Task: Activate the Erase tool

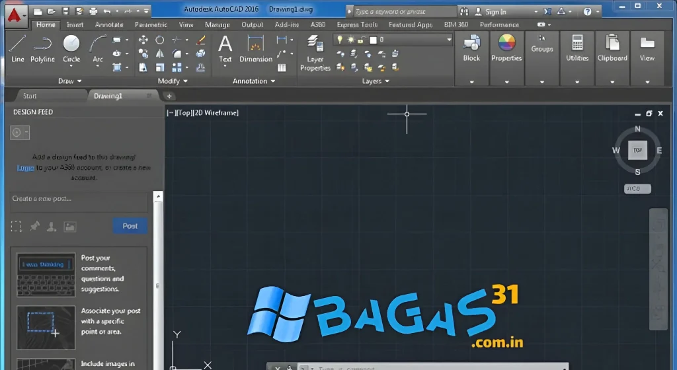Action: [200, 40]
